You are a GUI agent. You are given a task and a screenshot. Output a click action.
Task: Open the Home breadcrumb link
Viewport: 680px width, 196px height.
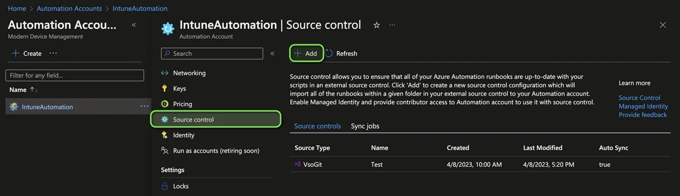click(17, 8)
